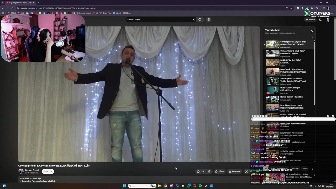Open ACC bookmarks folder

(21, 13)
